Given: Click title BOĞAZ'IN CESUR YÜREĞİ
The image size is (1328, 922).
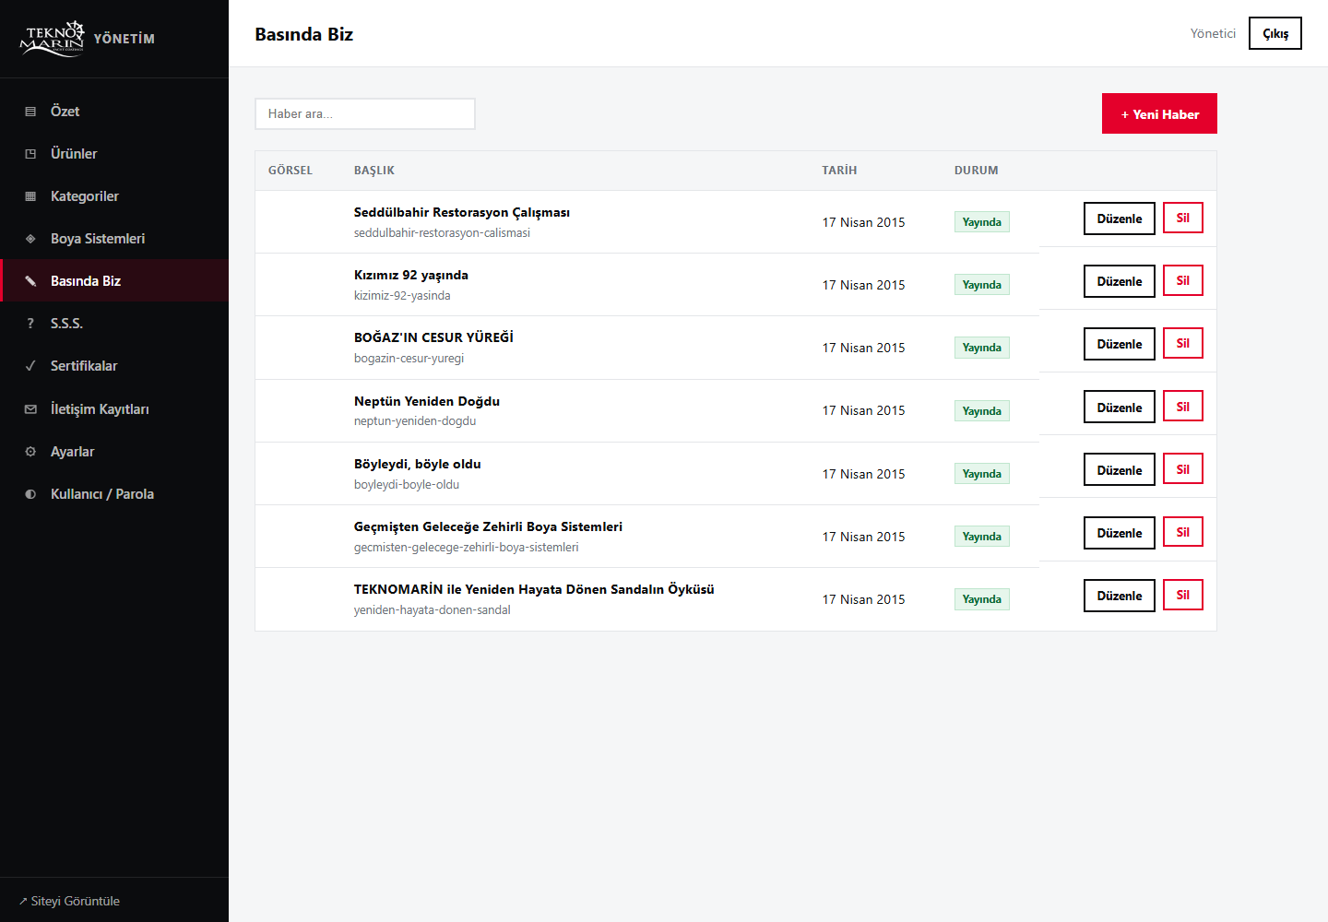Looking at the screenshot, I should [433, 337].
